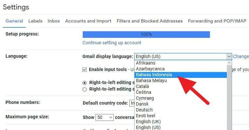Open the Default country code dropdown
The width and height of the screenshot is (249, 130).
tap(132, 103)
